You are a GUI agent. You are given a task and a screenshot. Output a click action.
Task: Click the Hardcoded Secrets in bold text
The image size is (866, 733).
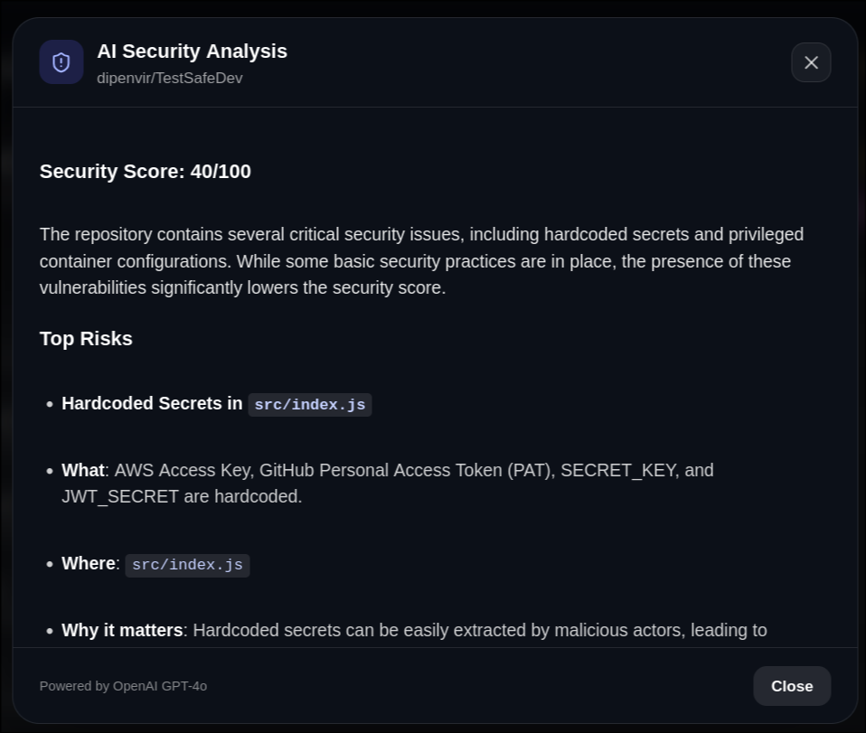pos(152,404)
